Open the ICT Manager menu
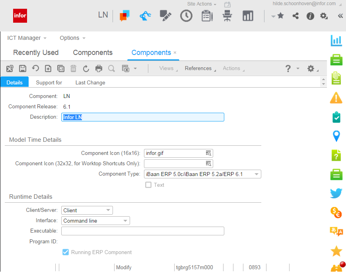Screen dimensions: 346x272 click(27, 38)
